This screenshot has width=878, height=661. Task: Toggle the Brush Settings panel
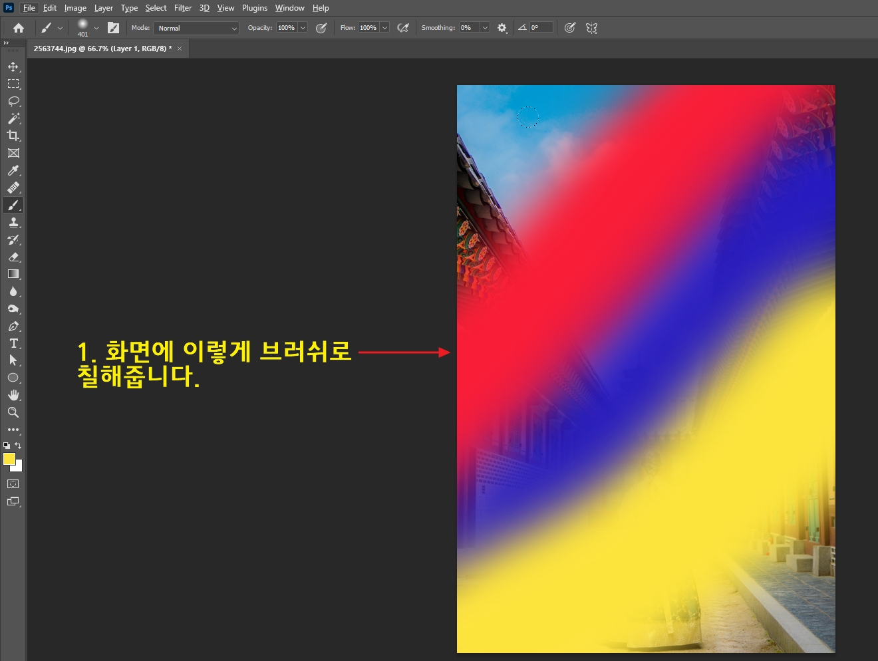114,28
